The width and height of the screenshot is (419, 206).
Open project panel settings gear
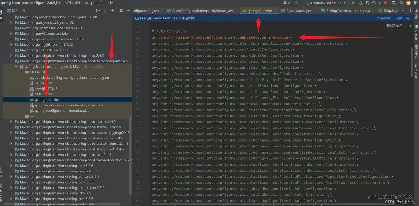pyautogui.click(x=121, y=11)
